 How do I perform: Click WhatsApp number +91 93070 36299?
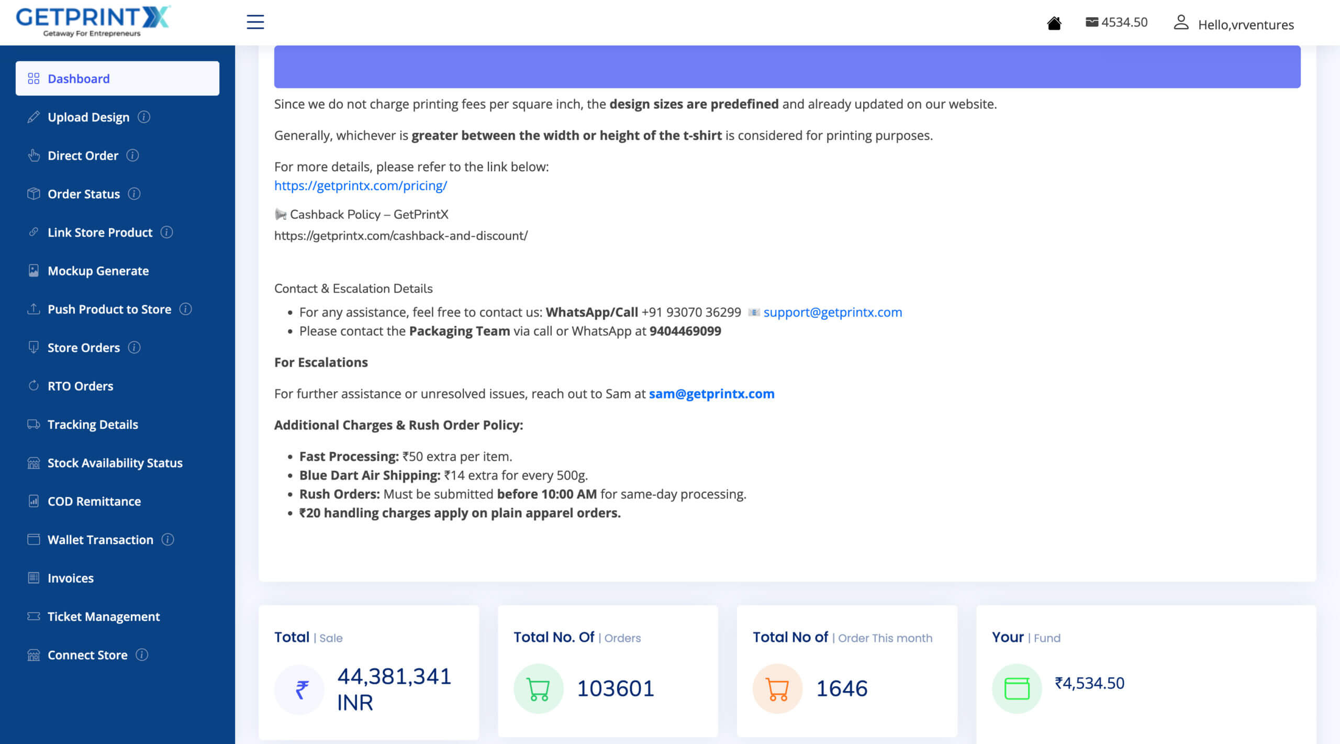[x=691, y=312]
